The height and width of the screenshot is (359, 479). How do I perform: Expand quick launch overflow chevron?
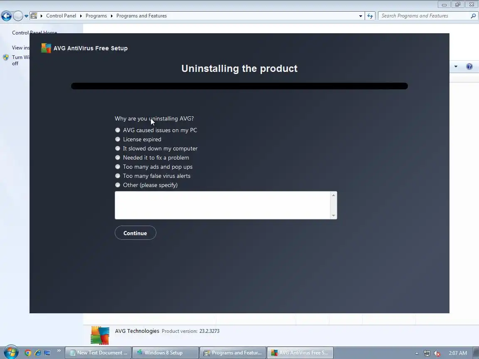click(59, 351)
